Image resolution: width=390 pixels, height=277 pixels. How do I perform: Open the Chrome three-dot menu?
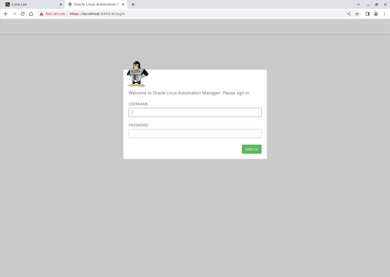[384, 14]
